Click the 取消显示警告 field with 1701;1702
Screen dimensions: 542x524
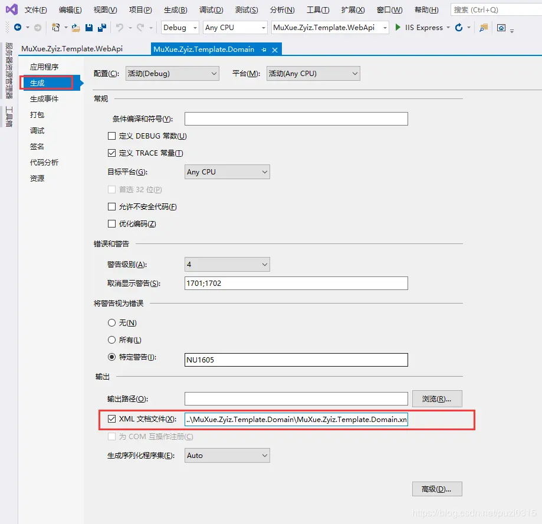pyautogui.click(x=296, y=284)
